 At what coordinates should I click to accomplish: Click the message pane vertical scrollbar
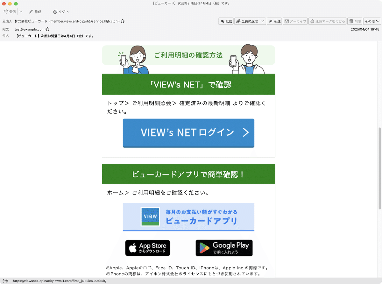click(x=379, y=168)
